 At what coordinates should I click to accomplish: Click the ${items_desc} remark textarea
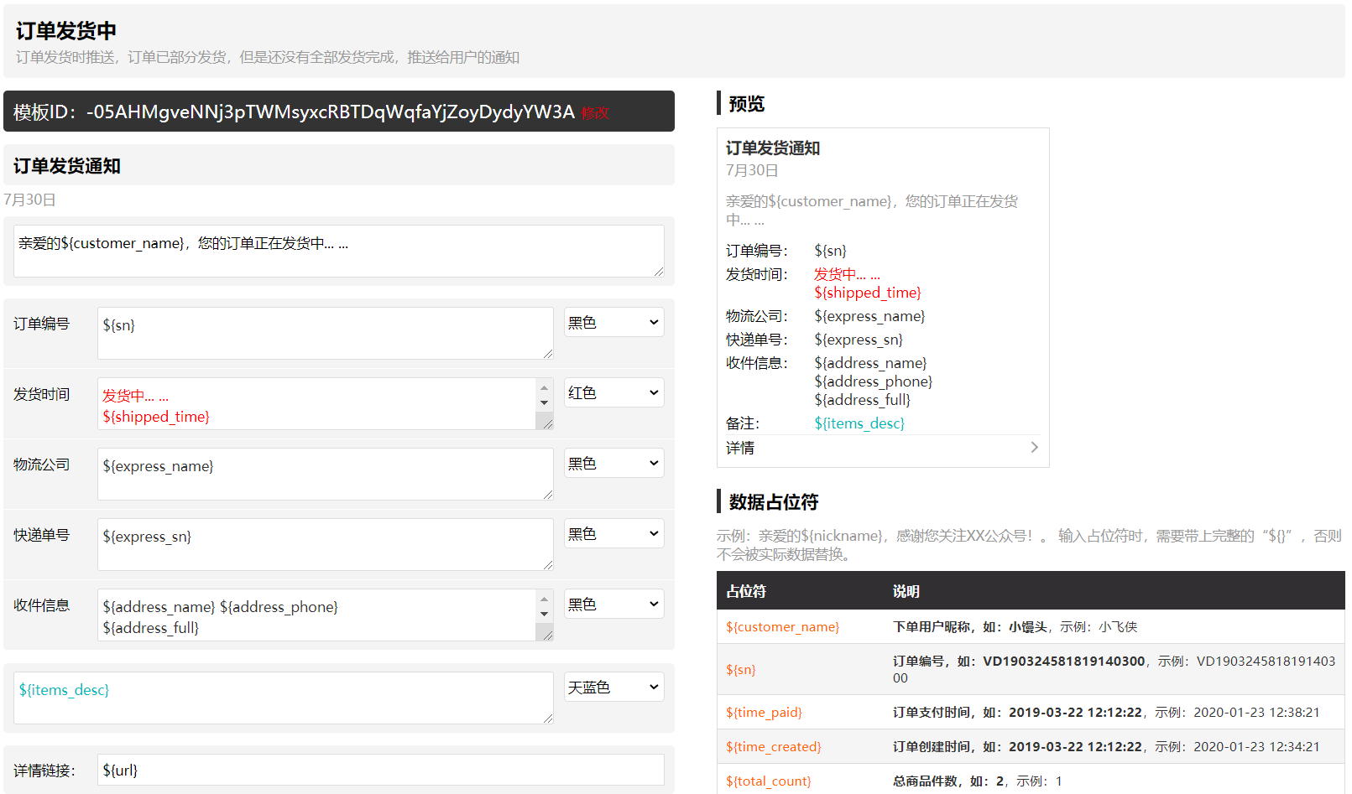coord(283,698)
